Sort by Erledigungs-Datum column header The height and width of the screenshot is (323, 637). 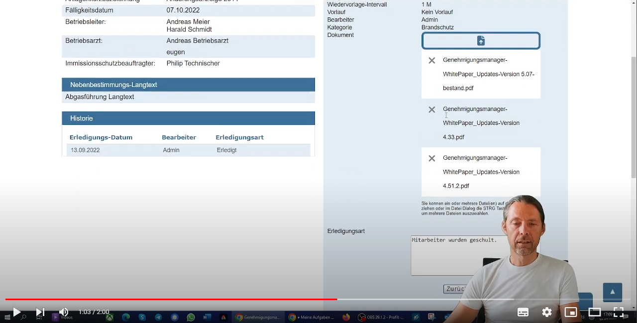coord(101,137)
